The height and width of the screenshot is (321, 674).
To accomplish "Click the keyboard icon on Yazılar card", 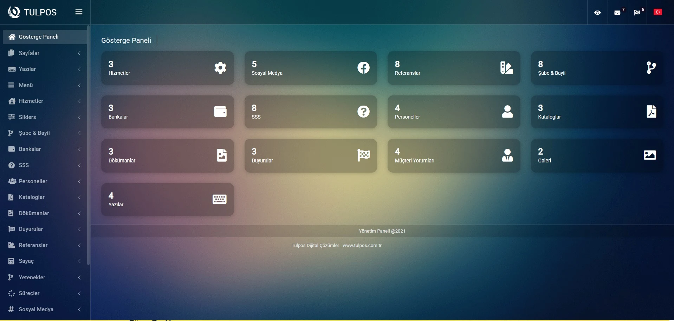I will coord(220,199).
